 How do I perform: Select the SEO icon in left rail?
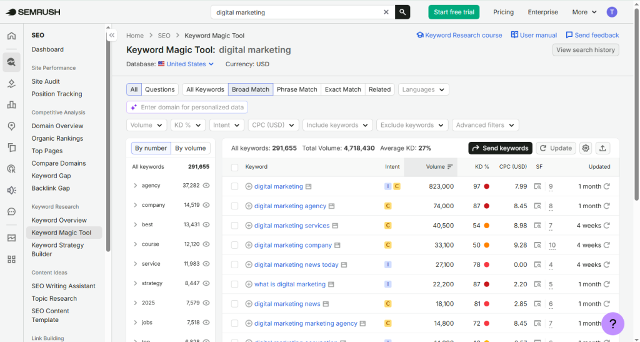click(11, 62)
